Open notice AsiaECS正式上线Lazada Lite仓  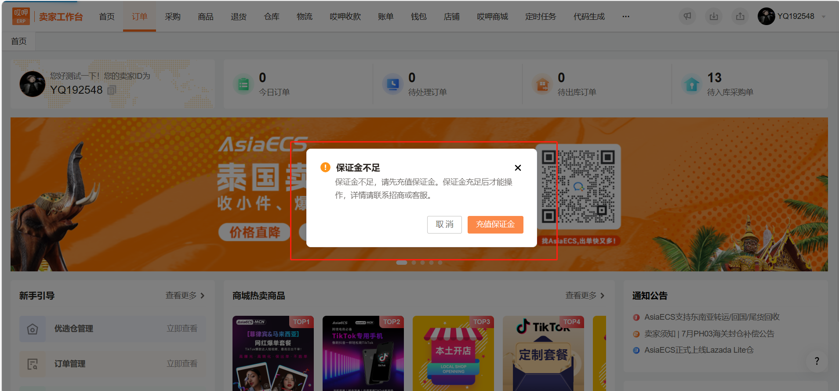699,350
